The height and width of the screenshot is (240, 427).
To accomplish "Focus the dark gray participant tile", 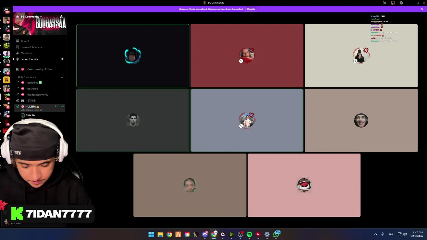I will [x=133, y=120].
